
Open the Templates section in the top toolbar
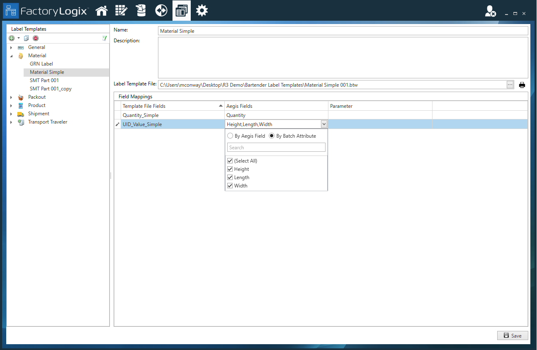pyautogui.click(x=181, y=10)
